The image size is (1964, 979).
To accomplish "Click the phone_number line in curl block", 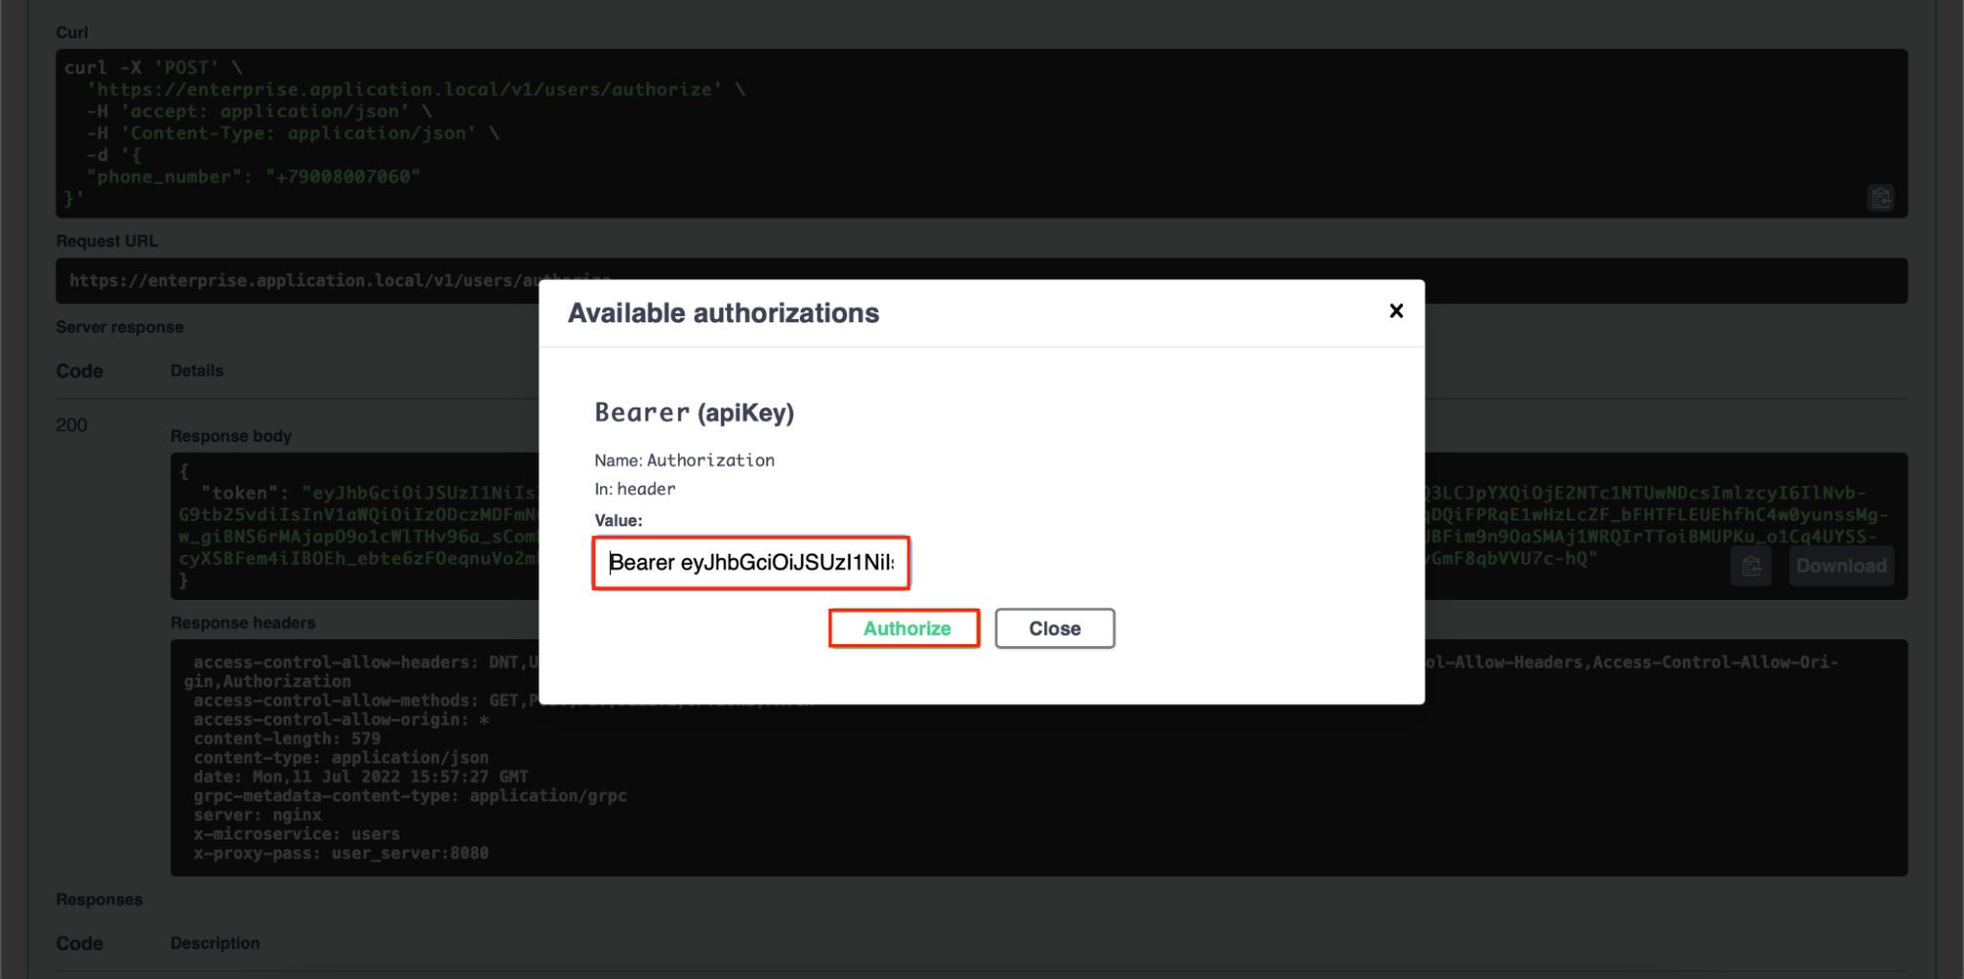I will point(253,177).
